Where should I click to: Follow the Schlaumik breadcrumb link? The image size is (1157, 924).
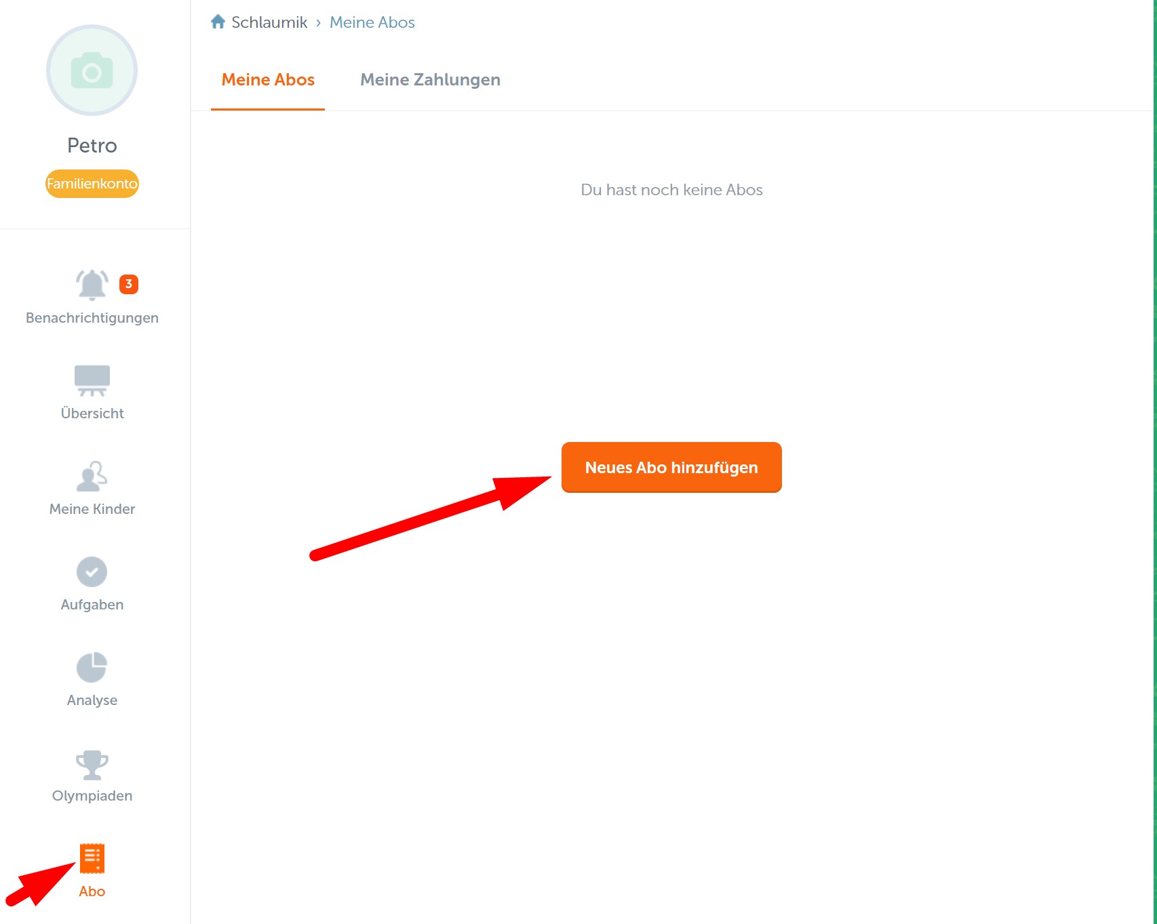coord(269,22)
